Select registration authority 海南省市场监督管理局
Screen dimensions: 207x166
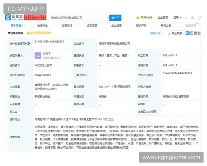176,96
